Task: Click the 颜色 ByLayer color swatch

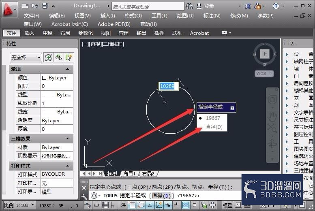Action: [x=44, y=78]
